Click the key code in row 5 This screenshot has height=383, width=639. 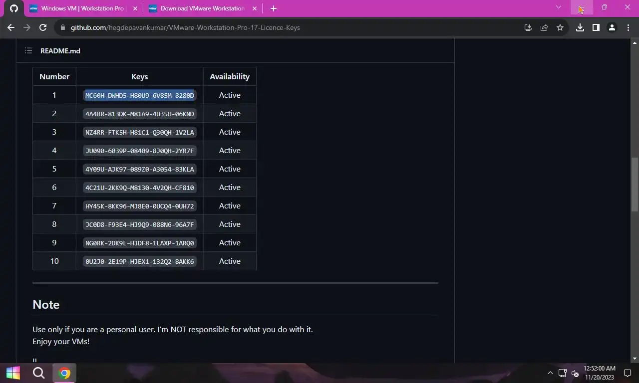[x=140, y=169]
